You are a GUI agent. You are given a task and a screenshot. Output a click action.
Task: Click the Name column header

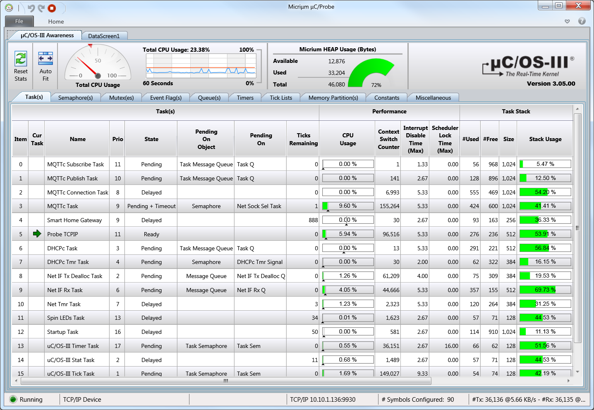[77, 139]
